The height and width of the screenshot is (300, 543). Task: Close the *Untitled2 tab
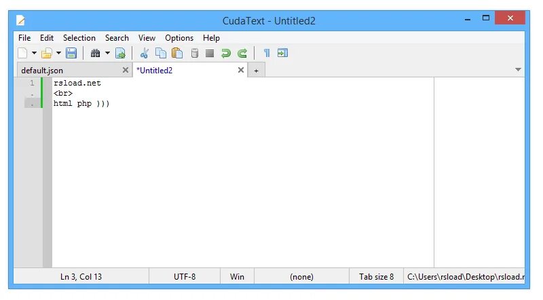pyautogui.click(x=241, y=71)
